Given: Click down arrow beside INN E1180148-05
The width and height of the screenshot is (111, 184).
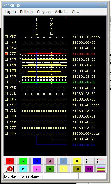Looking at the screenshot, I should 20,76.
